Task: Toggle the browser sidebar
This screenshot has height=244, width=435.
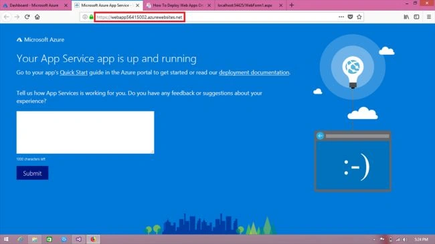Action: coord(416,17)
